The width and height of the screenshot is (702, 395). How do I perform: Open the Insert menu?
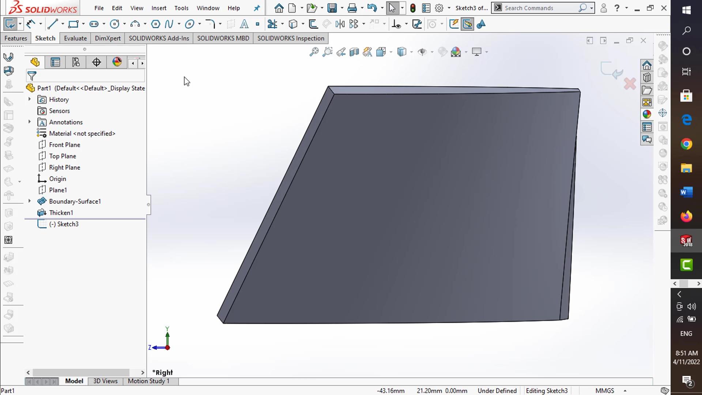pos(159,8)
